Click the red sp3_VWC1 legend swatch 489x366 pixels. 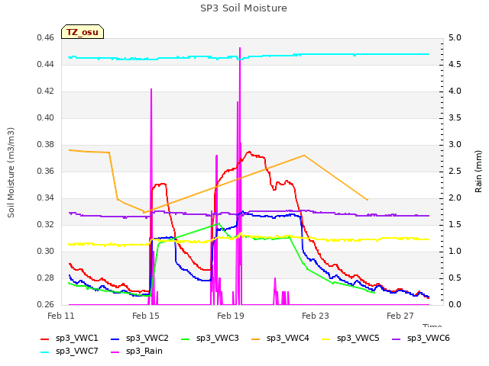coord(45,339)
